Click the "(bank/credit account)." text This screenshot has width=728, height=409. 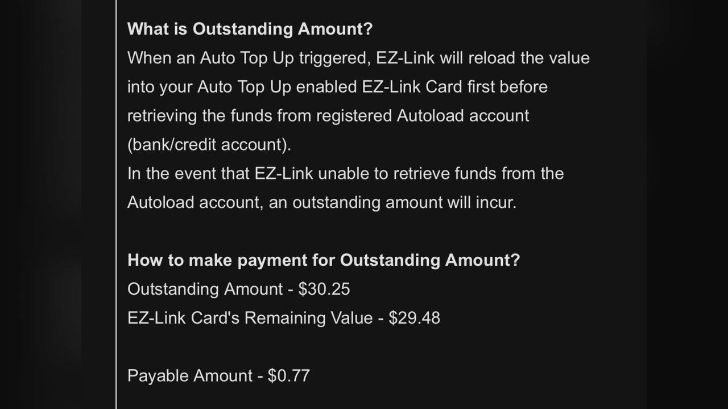click(x=209, y=145)
